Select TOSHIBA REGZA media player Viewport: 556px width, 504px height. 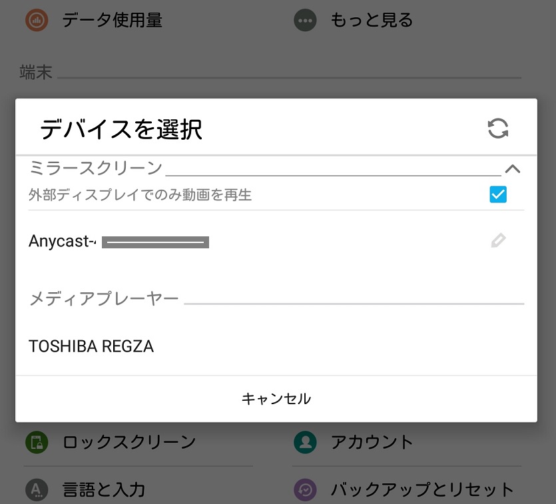pyautogui.click(x=276, y=346)
